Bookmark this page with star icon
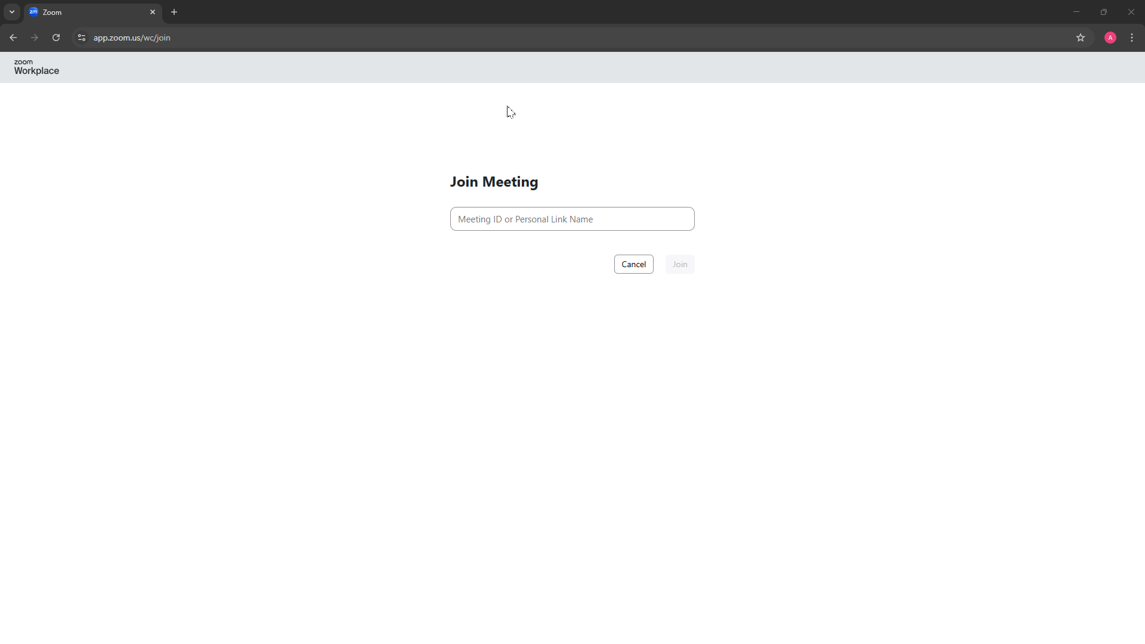This screenshot has width=1145, height=644. tap(1080, 38)
